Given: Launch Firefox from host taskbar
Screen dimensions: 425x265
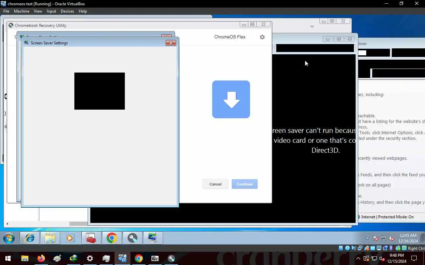Looking at the screenshot, I should pos(41,258).
